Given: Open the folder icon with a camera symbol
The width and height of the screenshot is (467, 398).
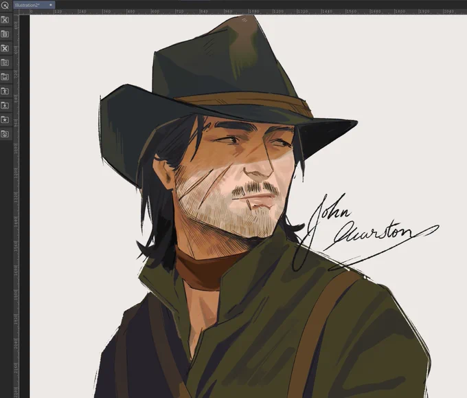Looking at the screenshot, I should point(5,134).
